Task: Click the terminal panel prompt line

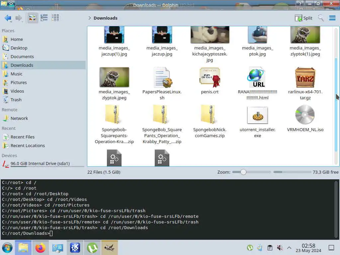Action: 27,233
